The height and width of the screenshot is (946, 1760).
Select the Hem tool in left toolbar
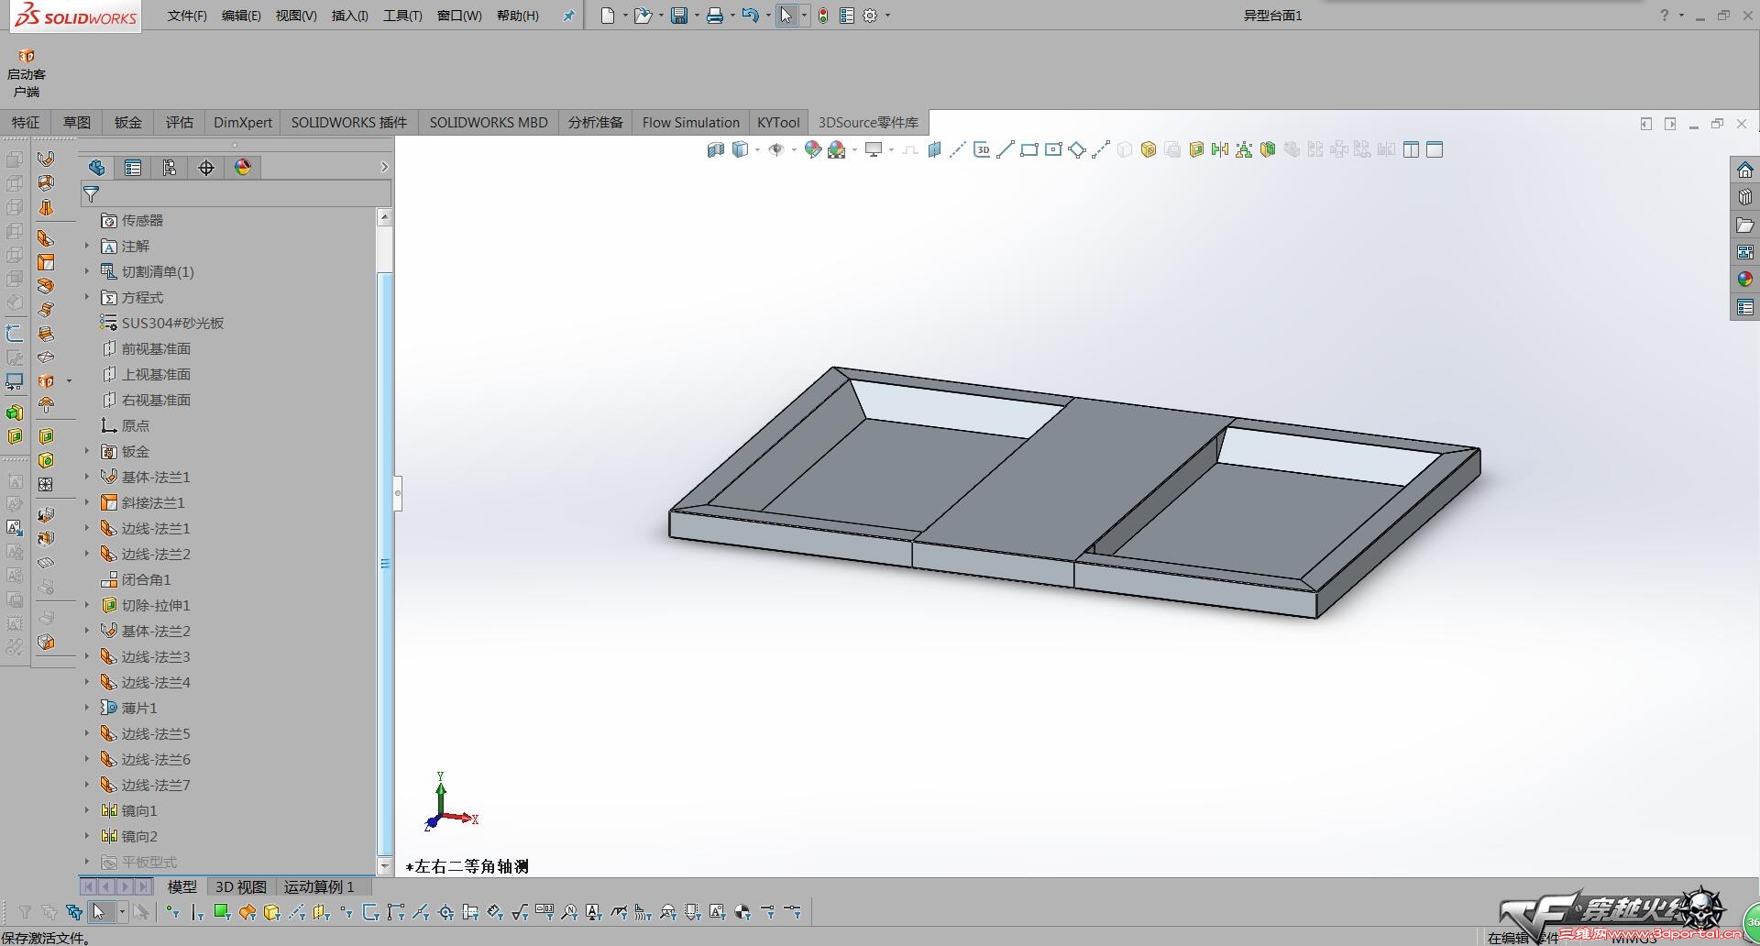tap(46, 286)
